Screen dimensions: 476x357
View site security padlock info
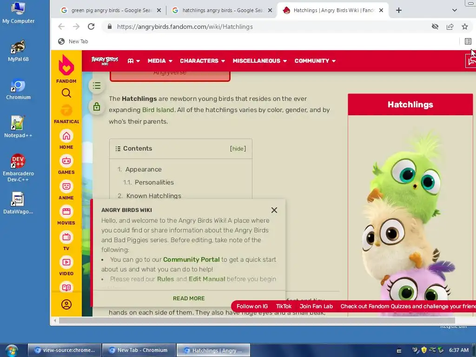[x=110, y=26]
